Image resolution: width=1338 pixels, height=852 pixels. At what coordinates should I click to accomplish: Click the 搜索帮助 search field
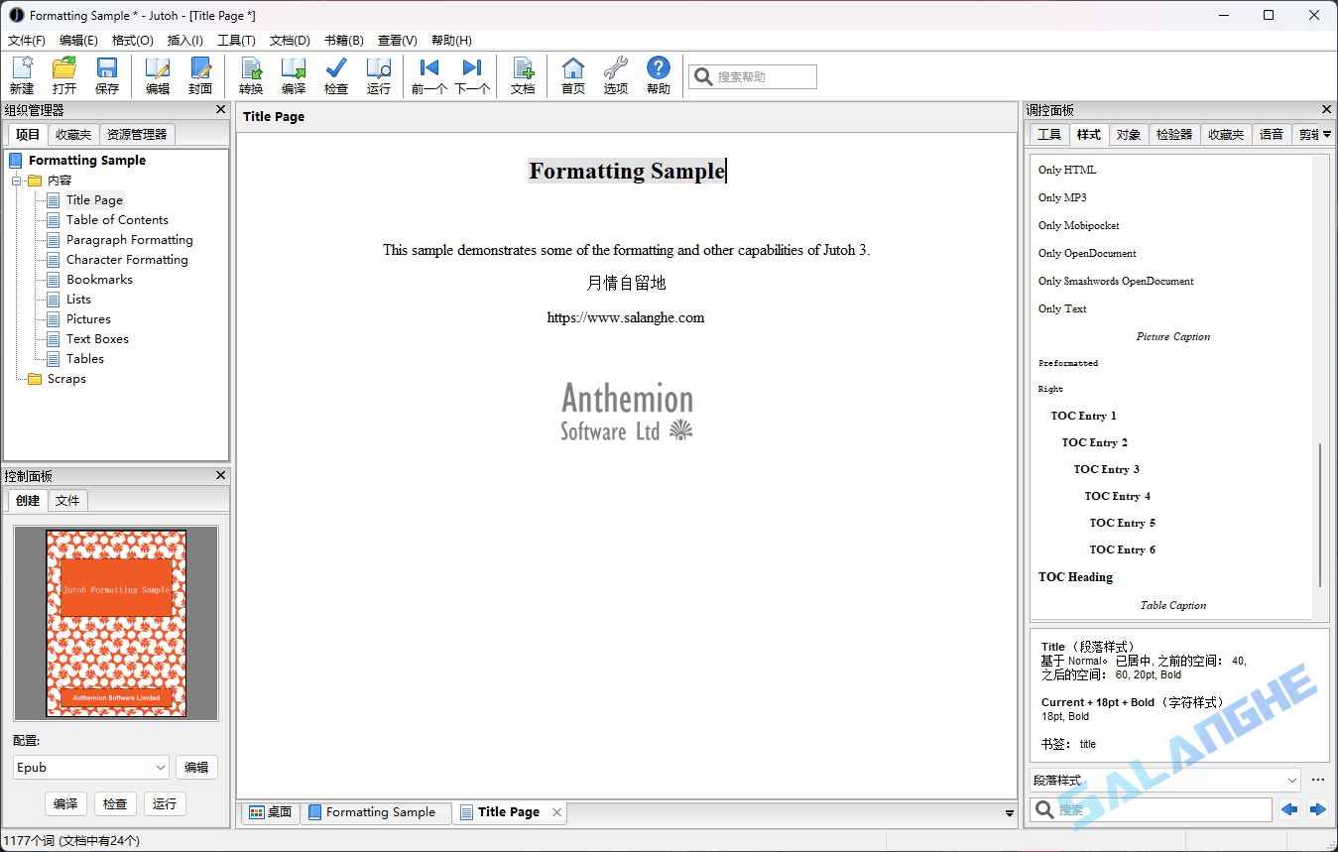pyautogui.click(x=760, y=75)
